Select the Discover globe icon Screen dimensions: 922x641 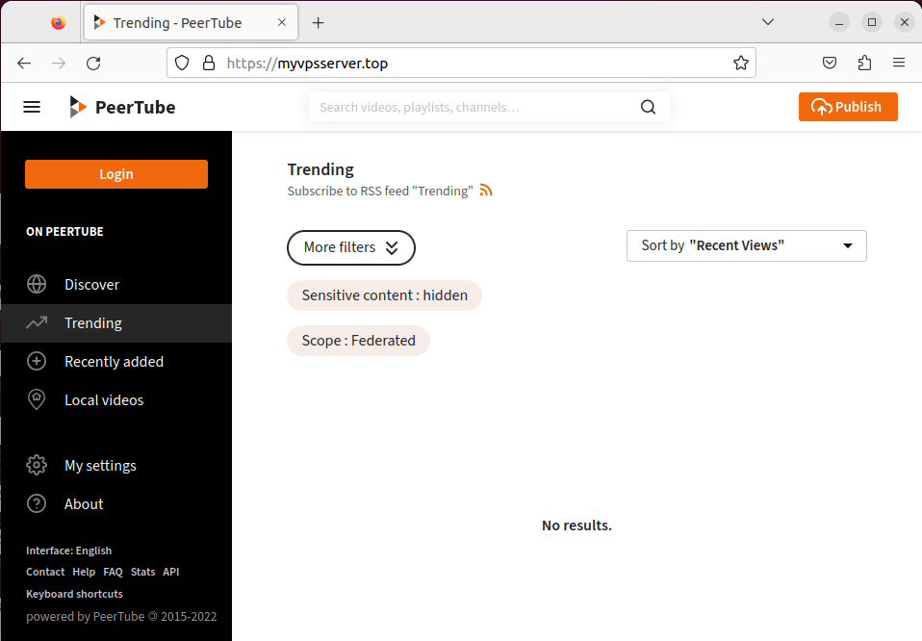[x=37, y=284]
